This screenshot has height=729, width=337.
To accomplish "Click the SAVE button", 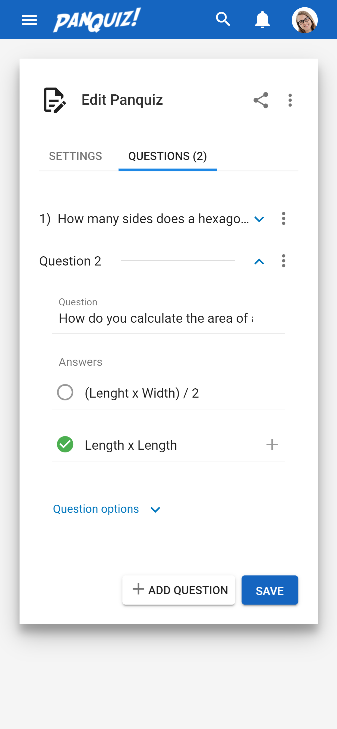I will click(270, 590).
